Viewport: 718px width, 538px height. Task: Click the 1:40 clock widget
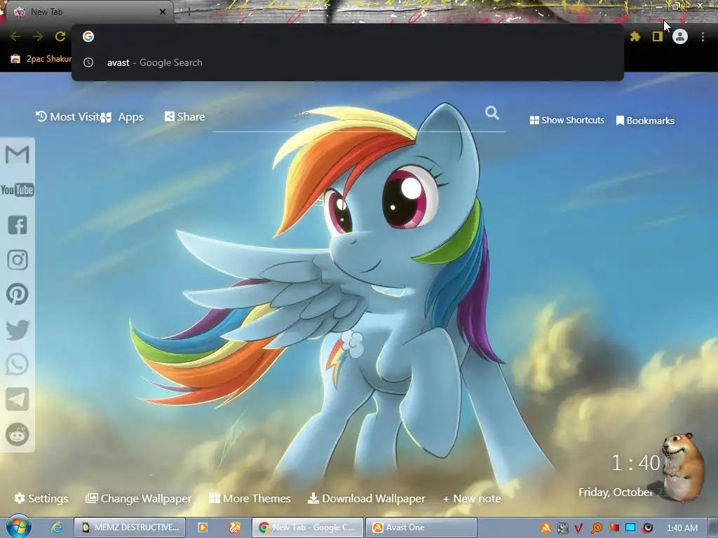[636, 463]
